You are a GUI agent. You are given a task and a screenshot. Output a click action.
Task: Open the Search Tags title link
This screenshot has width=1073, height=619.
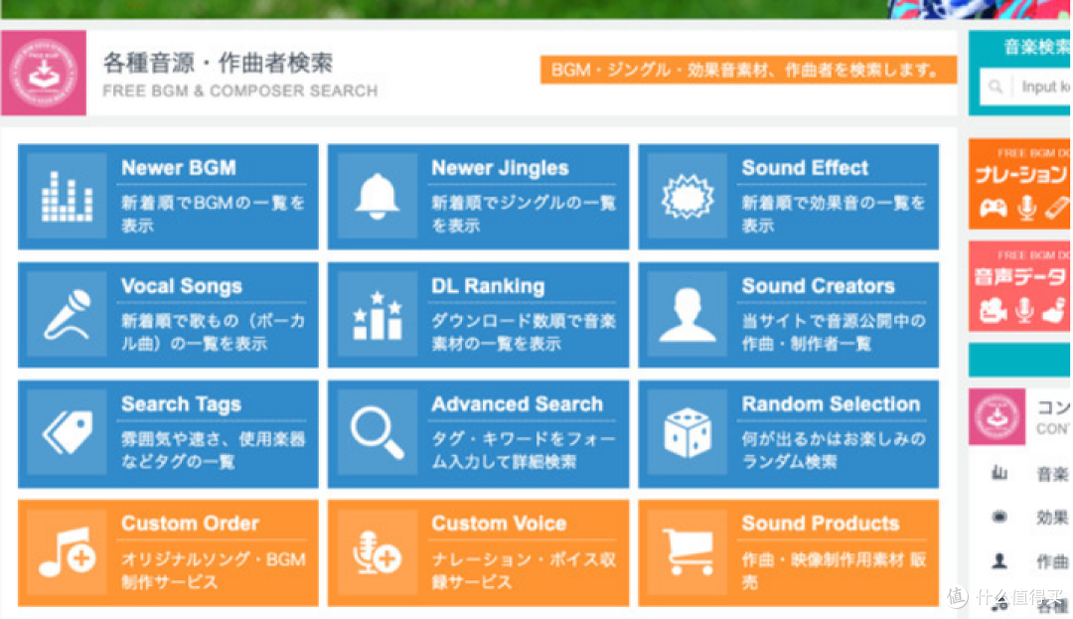point(181,404)
